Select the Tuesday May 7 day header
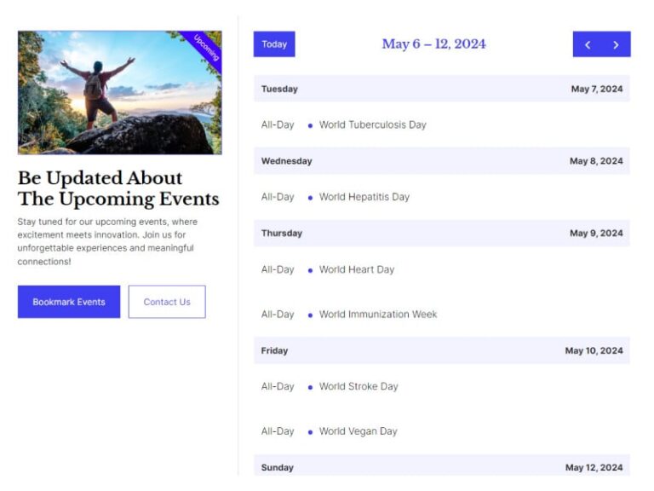 tap(441, 89)
